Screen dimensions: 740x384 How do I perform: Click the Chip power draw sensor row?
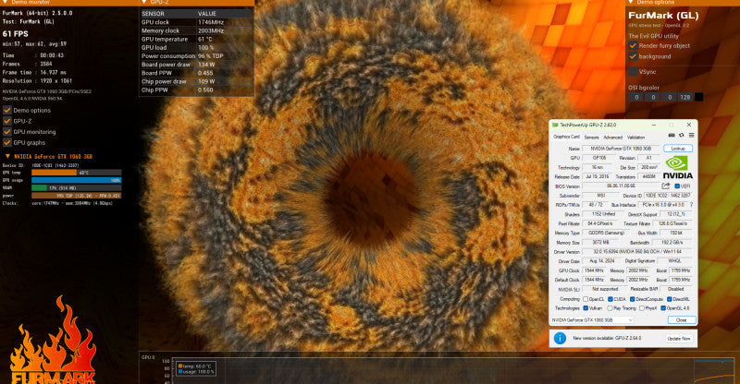[x=196, y=81]
